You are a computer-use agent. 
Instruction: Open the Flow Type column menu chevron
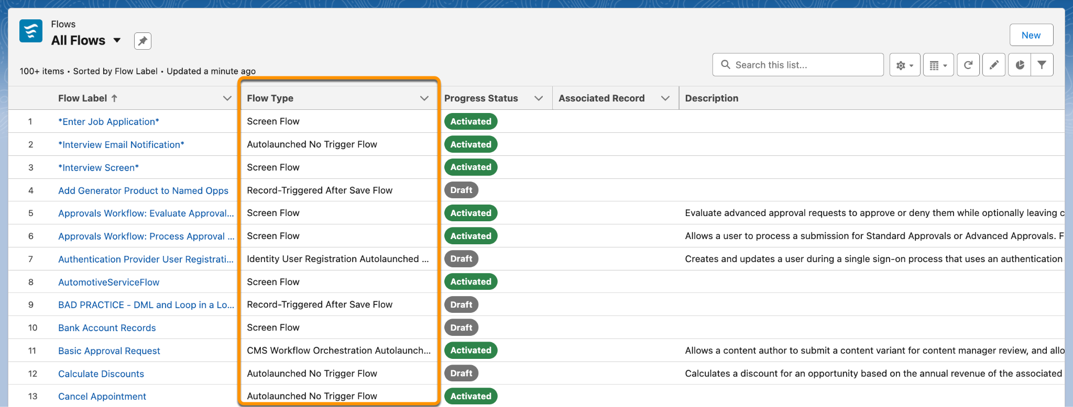pyautogui.click(x=424, y=98)
